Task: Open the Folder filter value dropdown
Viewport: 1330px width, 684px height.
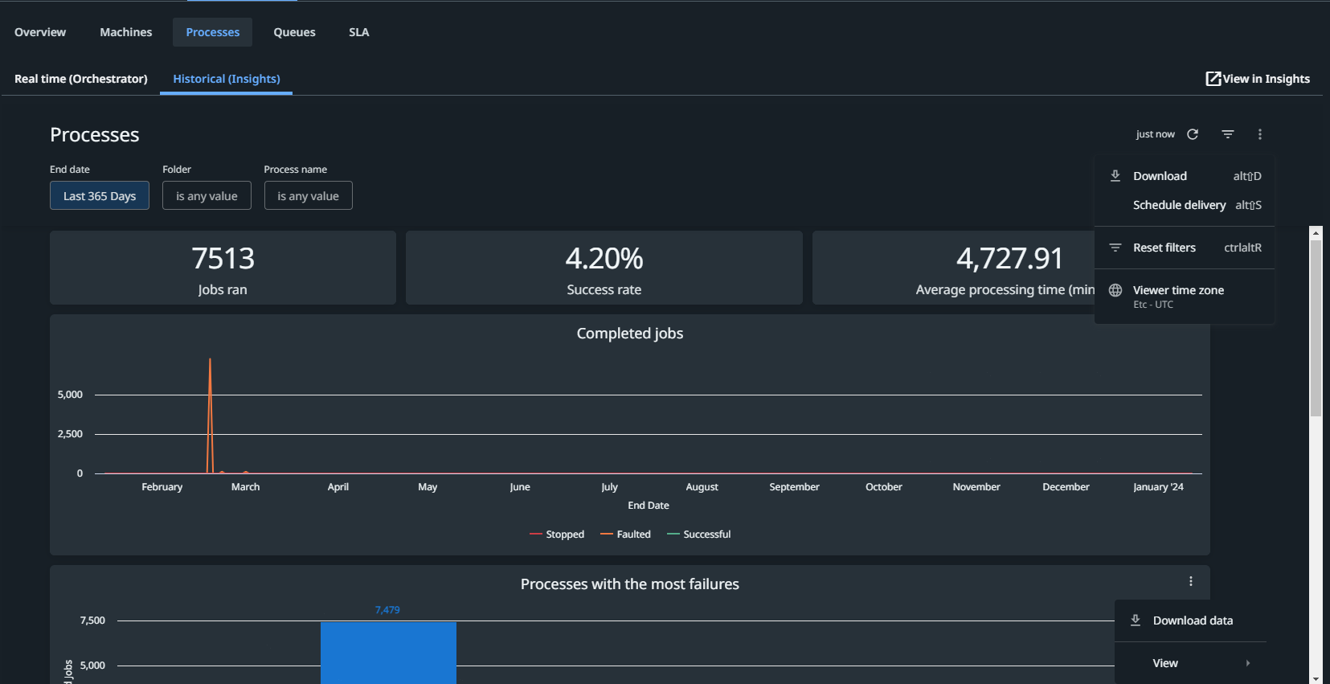Action: 207,196
